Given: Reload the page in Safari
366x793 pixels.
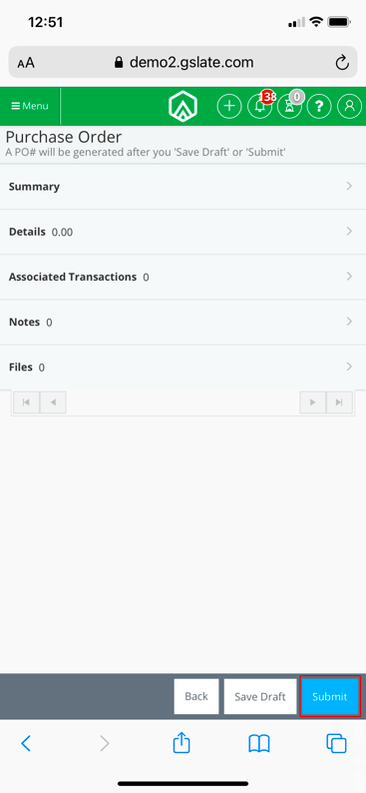Looking at the screenshot, I should click(x=342, y=63).
